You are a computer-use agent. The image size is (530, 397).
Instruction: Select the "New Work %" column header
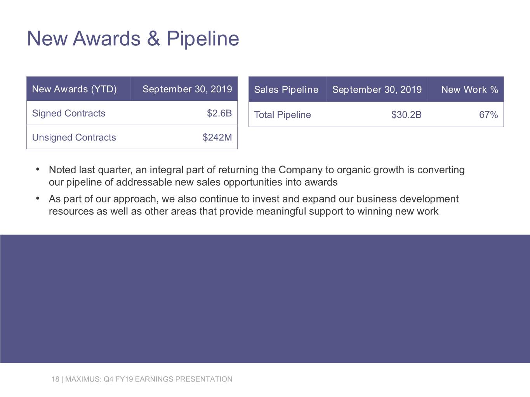(x=469, y=90)
